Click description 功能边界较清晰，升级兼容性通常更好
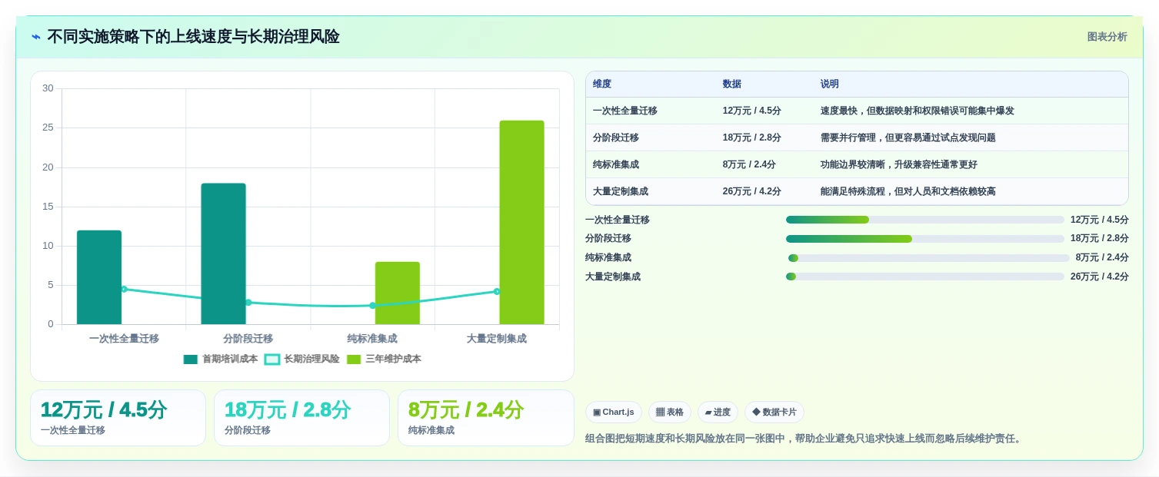 click(899, 164)
